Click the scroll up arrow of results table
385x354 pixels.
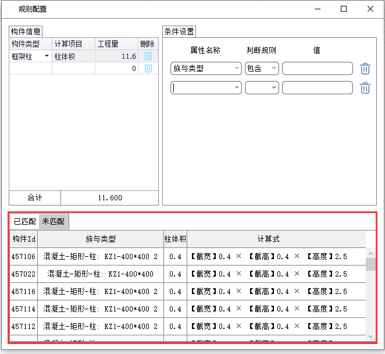(371, 253)
